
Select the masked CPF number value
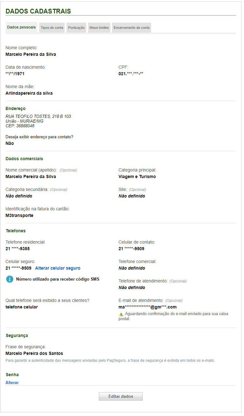[131, 74]
